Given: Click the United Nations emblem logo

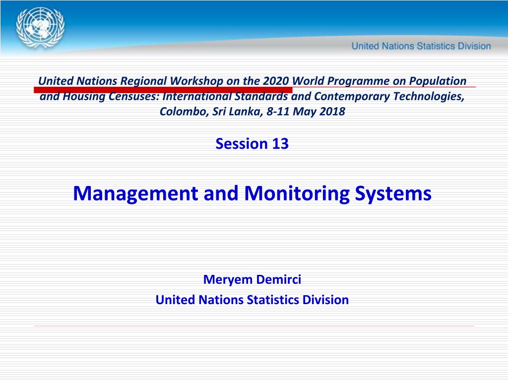Looking at the screenshot, I should tap(40, 28).
